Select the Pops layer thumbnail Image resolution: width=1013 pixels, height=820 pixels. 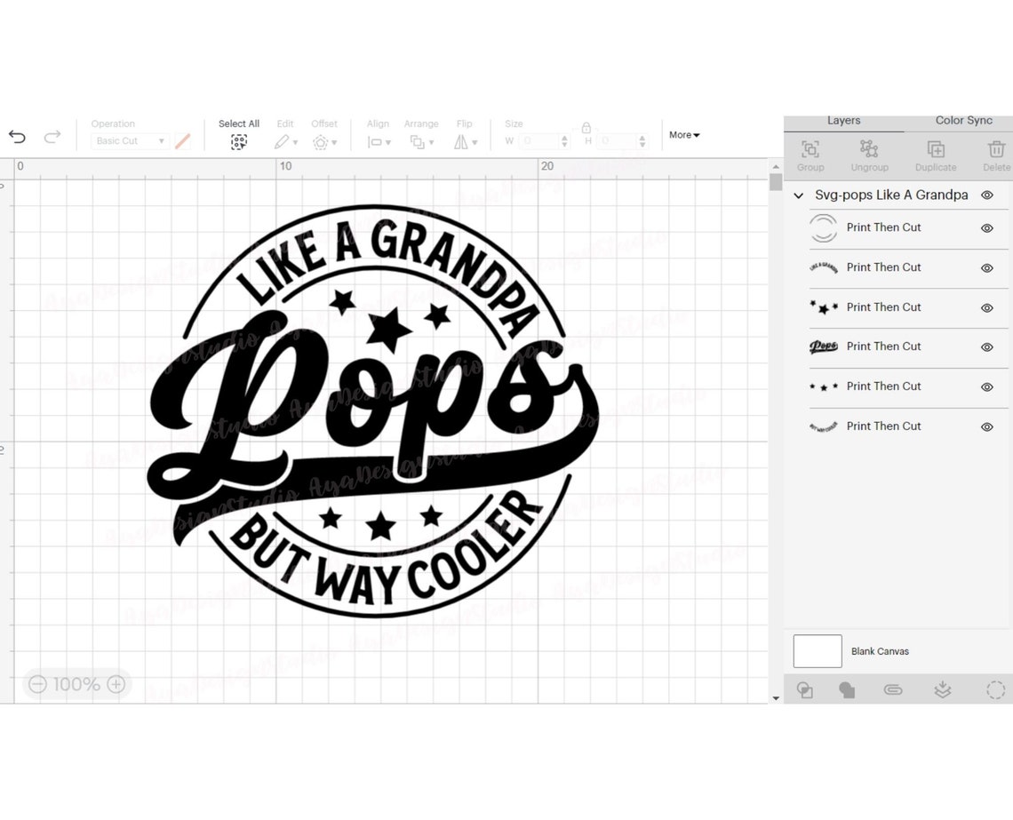pos(824,346)
